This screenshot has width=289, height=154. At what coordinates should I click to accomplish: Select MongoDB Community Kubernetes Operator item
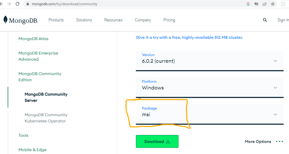click(46, 118)
